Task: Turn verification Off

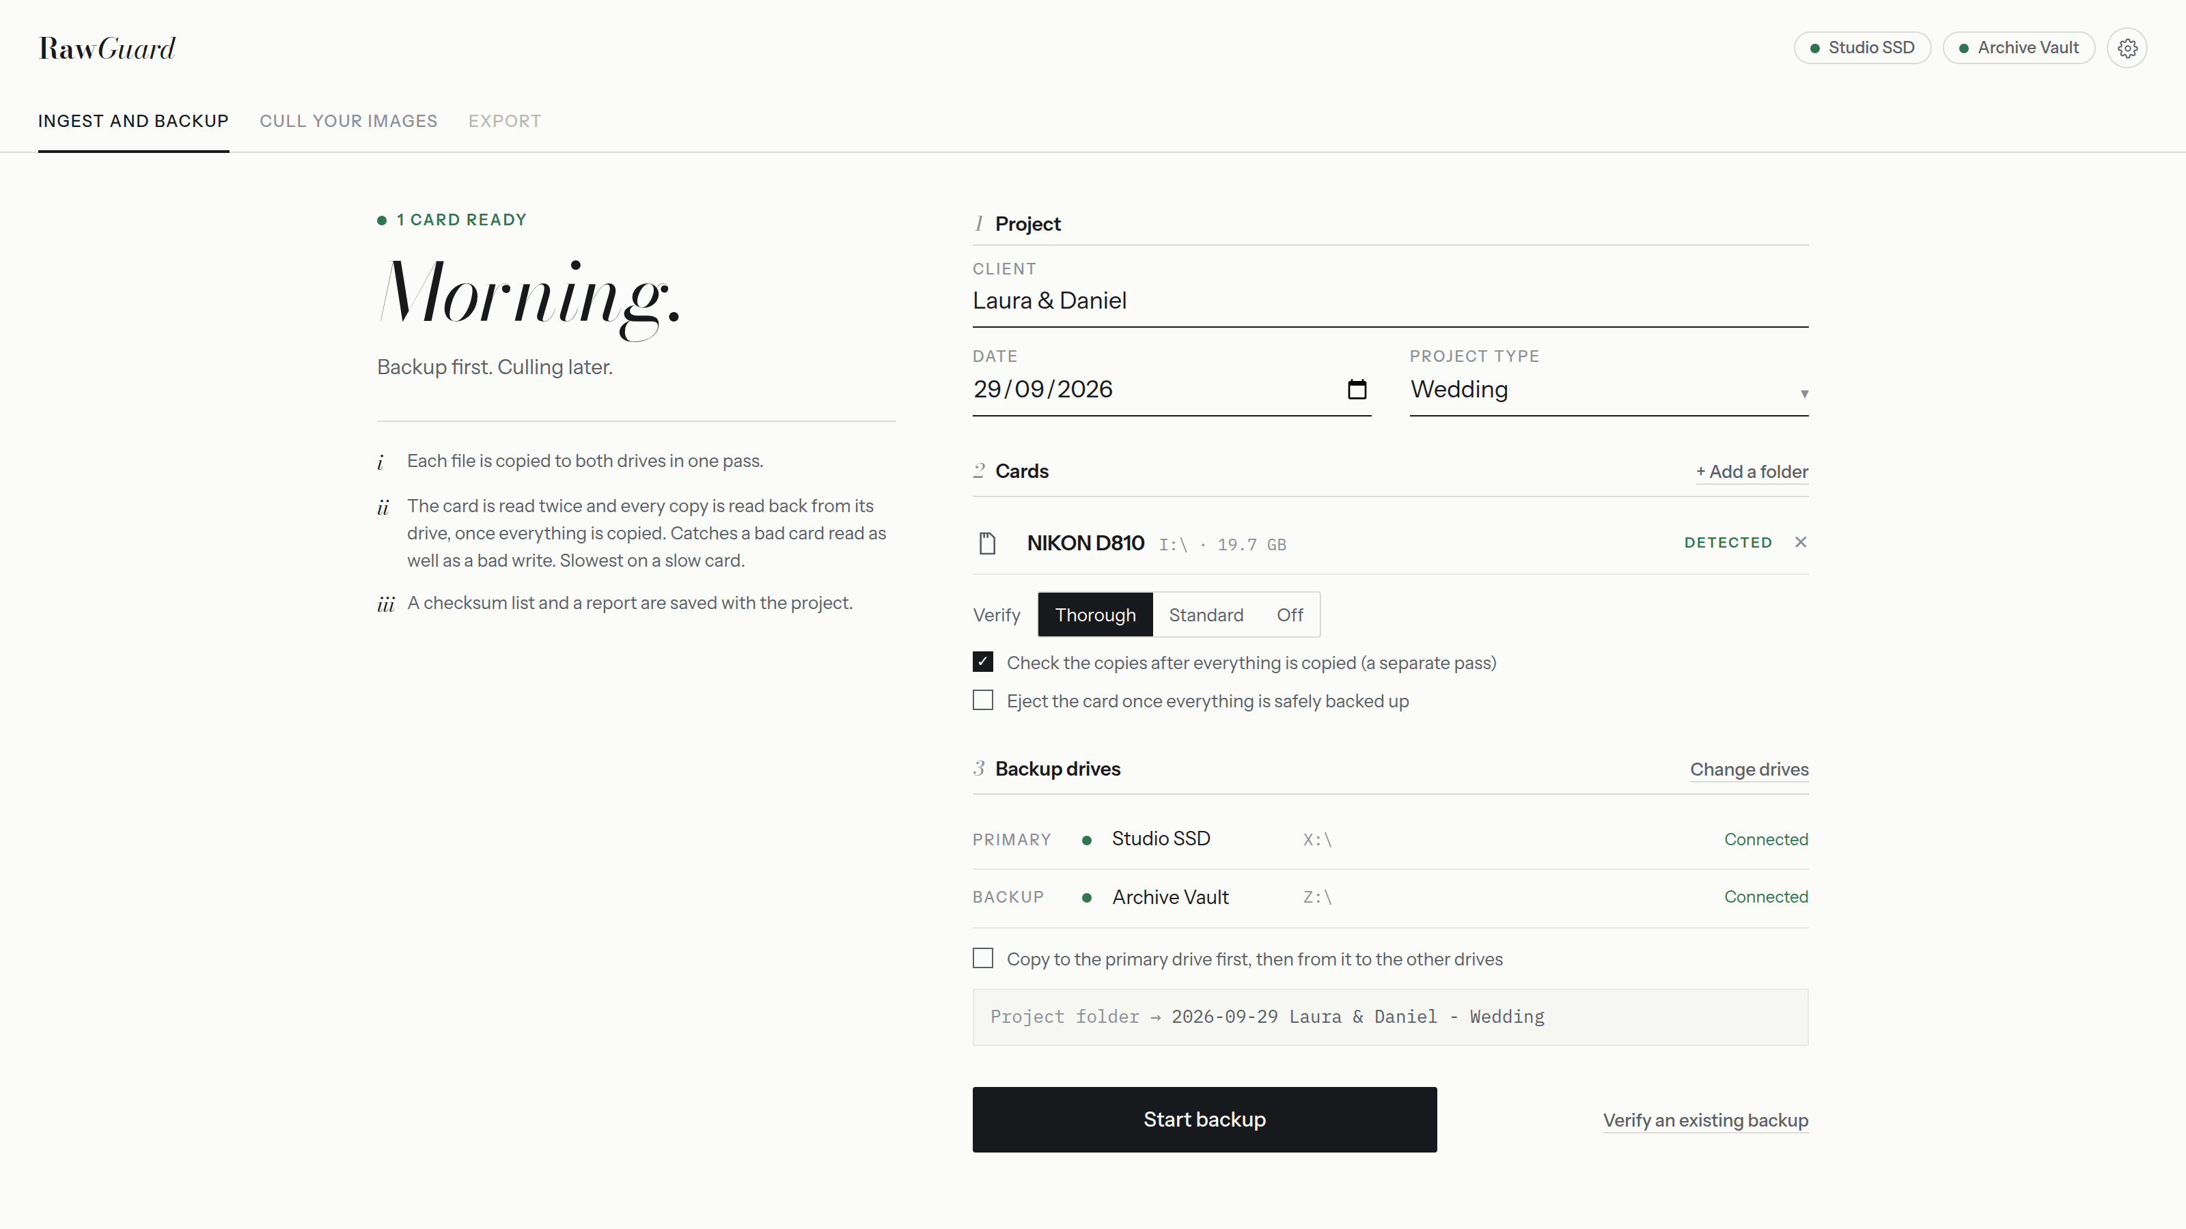Action: [1289, 615]
